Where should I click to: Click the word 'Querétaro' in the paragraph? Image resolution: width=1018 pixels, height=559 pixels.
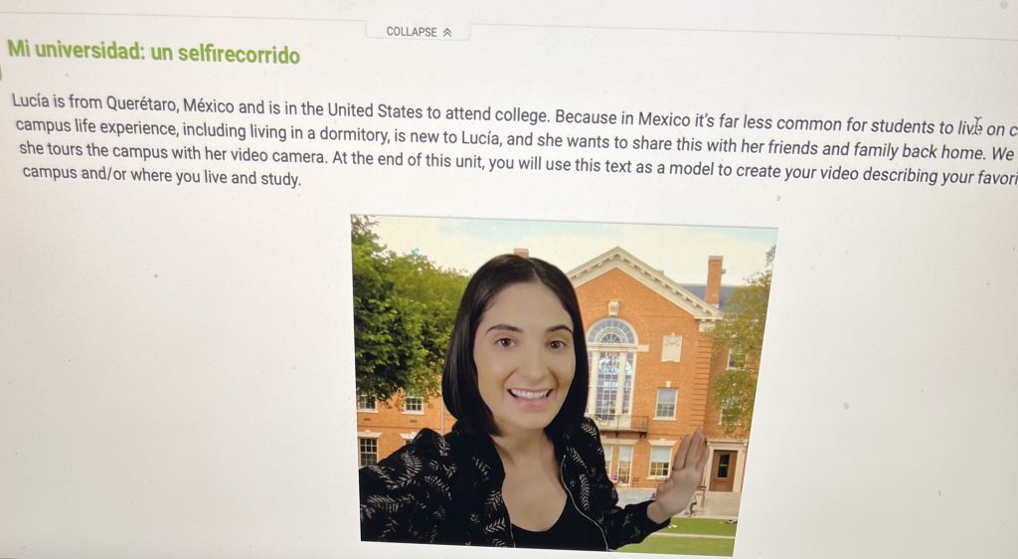pos(141,103)
